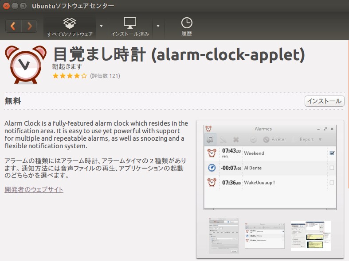The image size is (349, 261).
Task: Go forward with the right arrow button
Action: point(29,26)
